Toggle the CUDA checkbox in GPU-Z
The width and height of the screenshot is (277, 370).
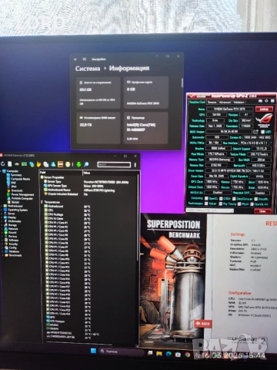point(221,198)
